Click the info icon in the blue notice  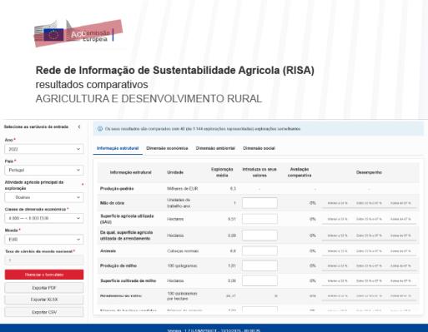click(100, 129)
